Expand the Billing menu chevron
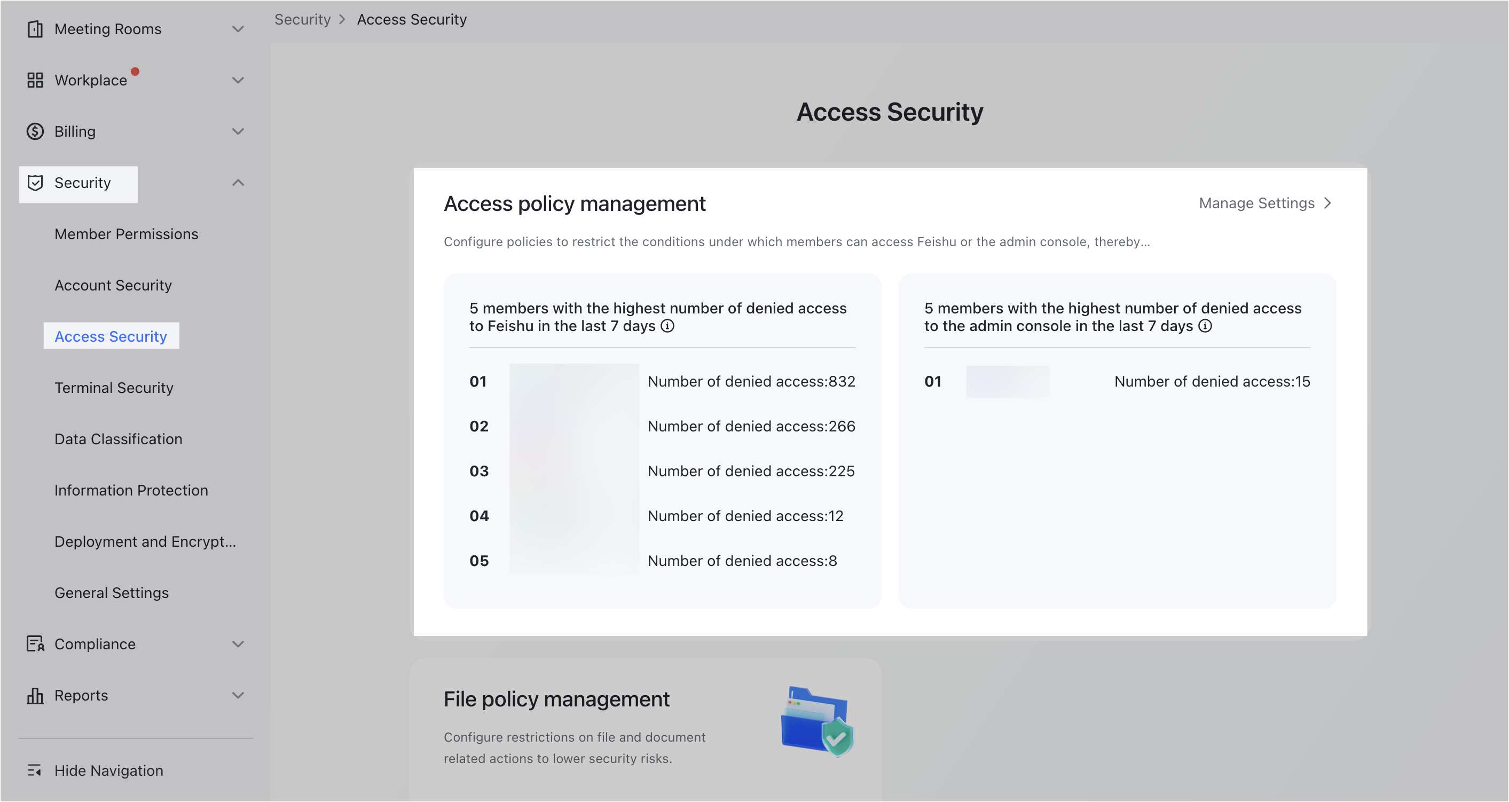 [x=238, y=131]
